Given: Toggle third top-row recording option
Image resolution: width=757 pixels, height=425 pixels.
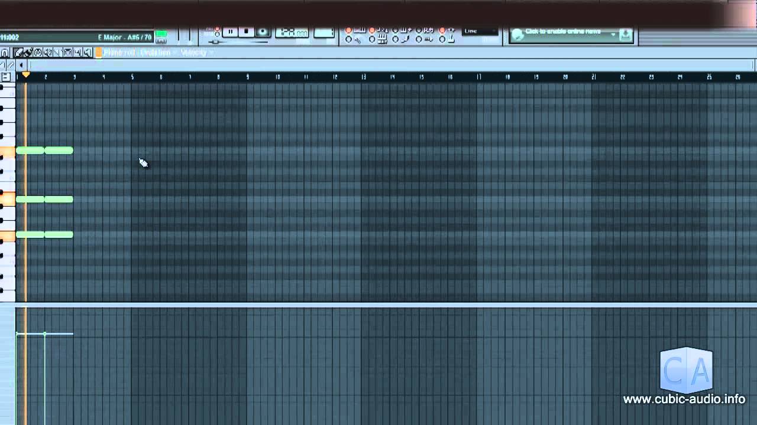Looking at the screenshot, I should tap(396, 30).
